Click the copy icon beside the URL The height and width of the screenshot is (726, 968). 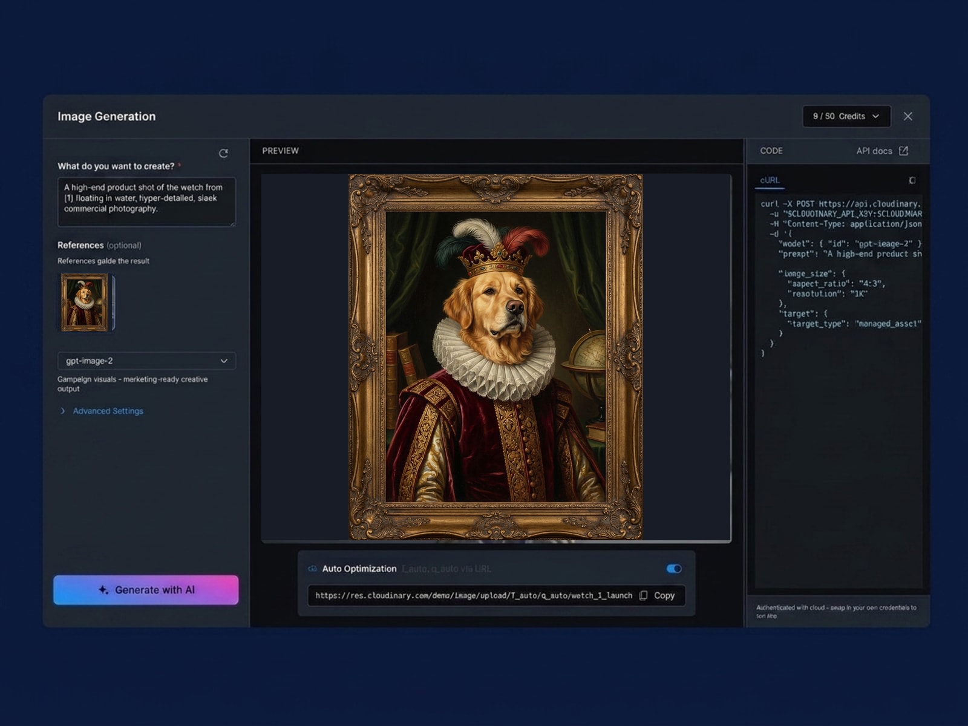[x=643, y=595]
